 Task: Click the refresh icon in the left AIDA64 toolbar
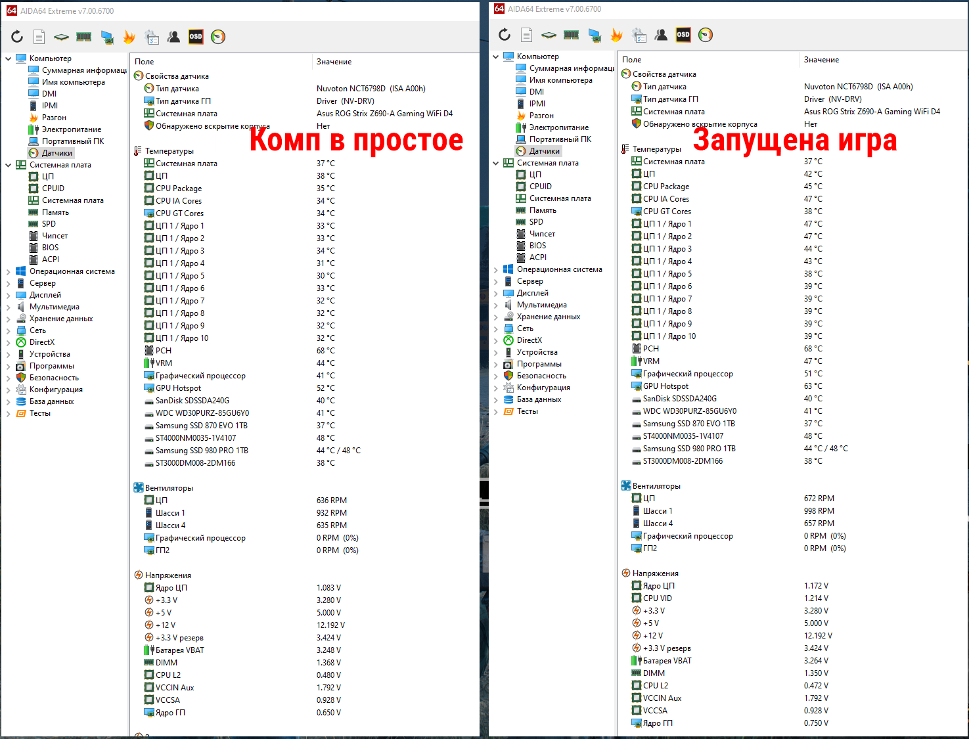[x=17, y=37]
